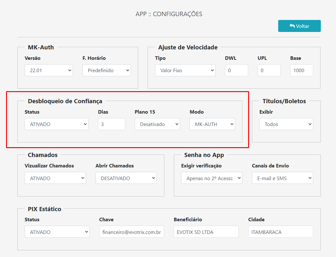
Task: Open the Exigir verificação dropdown
Action: [x=211, y=178]
